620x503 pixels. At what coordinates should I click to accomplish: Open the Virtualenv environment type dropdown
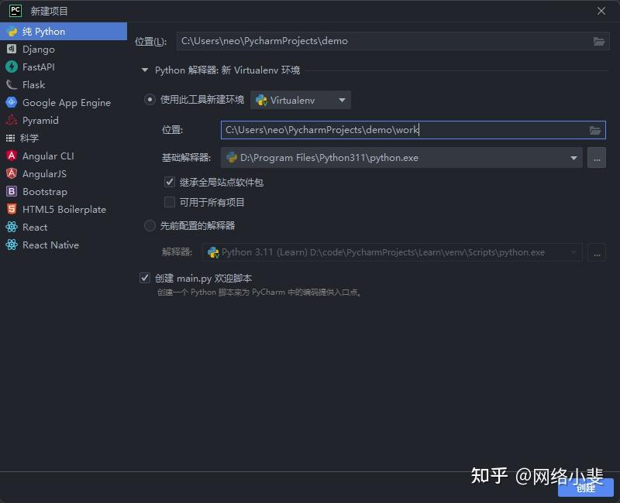tap(341, 100)
